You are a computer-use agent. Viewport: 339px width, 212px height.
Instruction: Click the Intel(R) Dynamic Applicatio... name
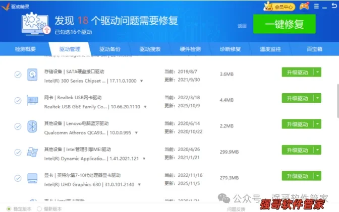pos(75,159)
